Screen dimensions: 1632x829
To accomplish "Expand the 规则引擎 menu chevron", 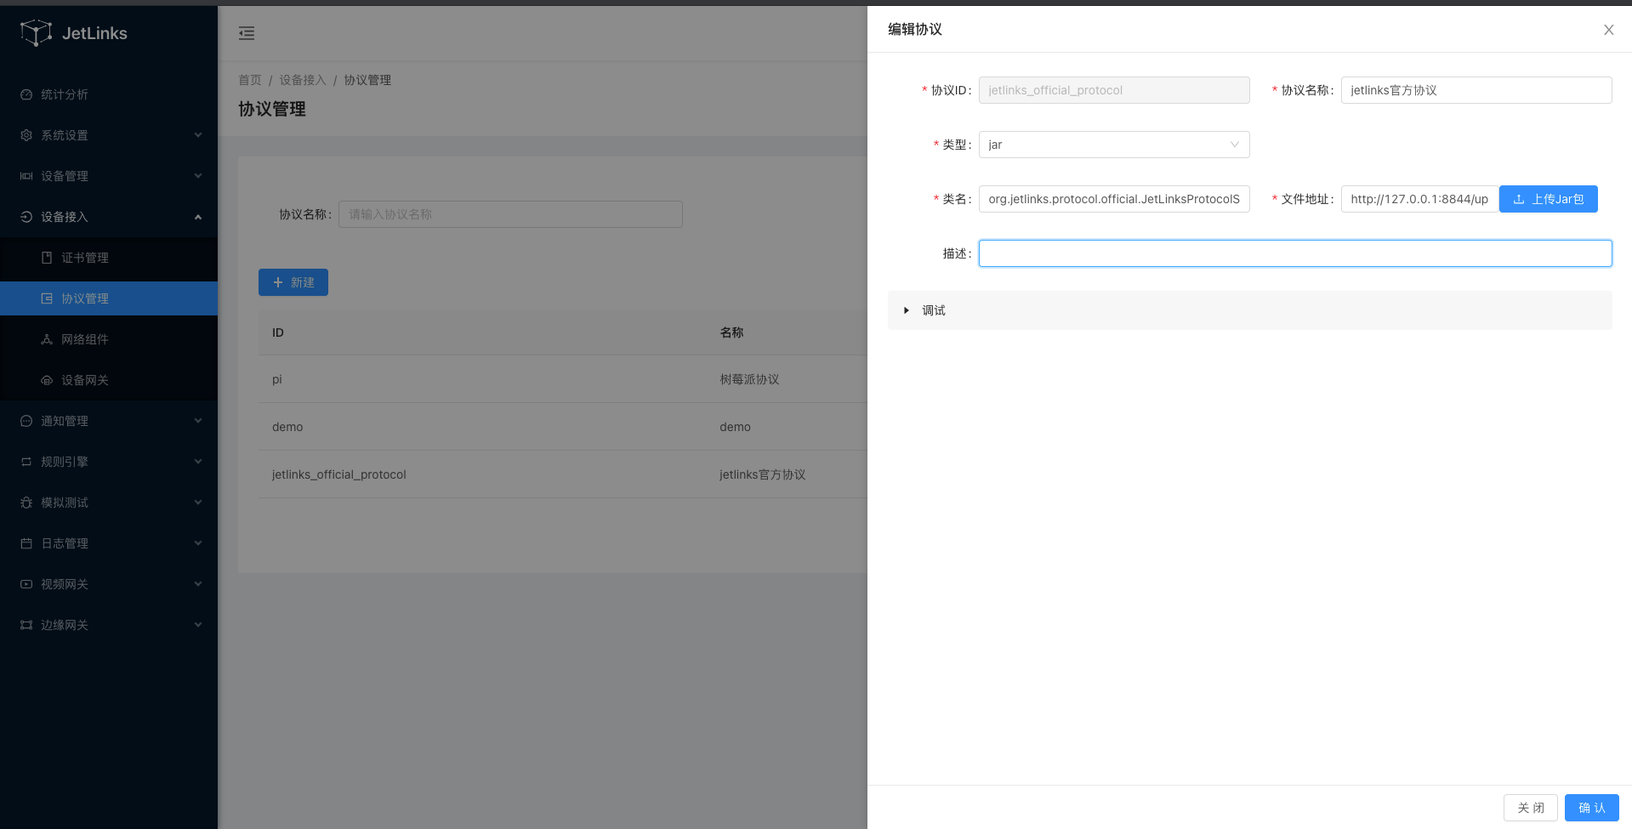I will point(198,462).
